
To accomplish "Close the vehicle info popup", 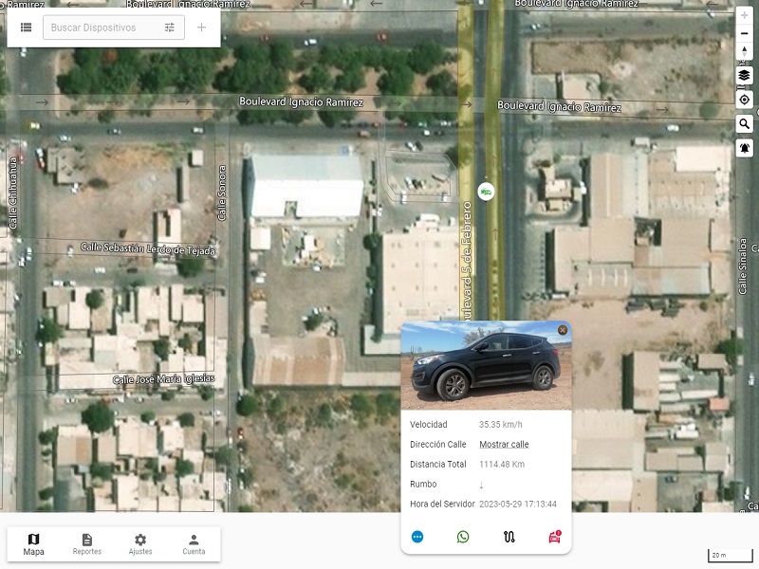I will pos(563,330).
